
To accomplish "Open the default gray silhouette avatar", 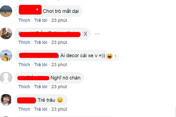I will pos(6,78).
